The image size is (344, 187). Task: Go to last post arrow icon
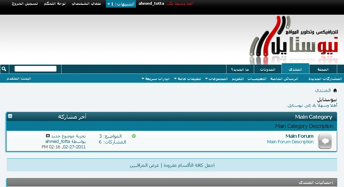48,136
